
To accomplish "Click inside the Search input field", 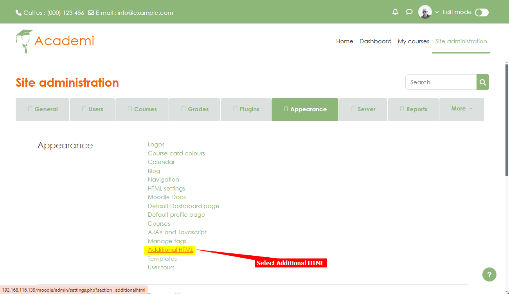I will (x=441, y=82).
